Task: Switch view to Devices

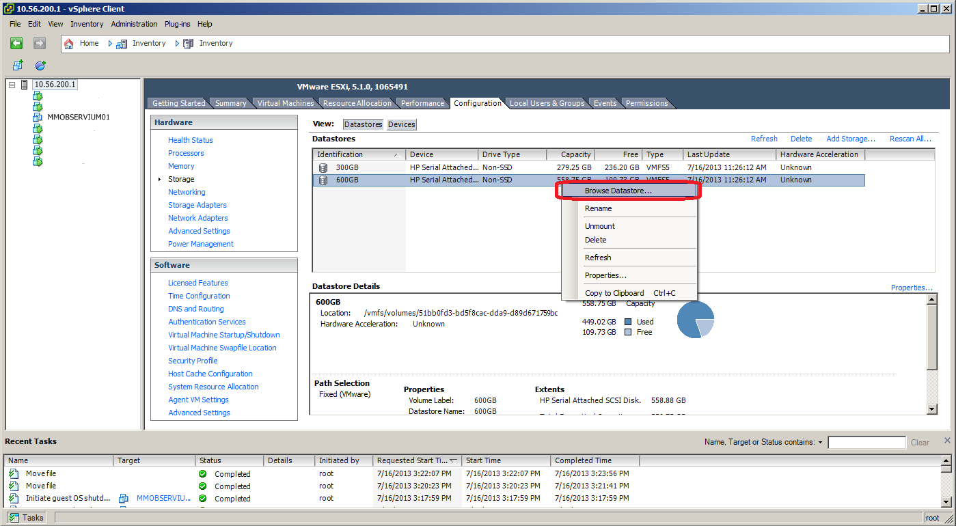Action: tap(401, 124)
